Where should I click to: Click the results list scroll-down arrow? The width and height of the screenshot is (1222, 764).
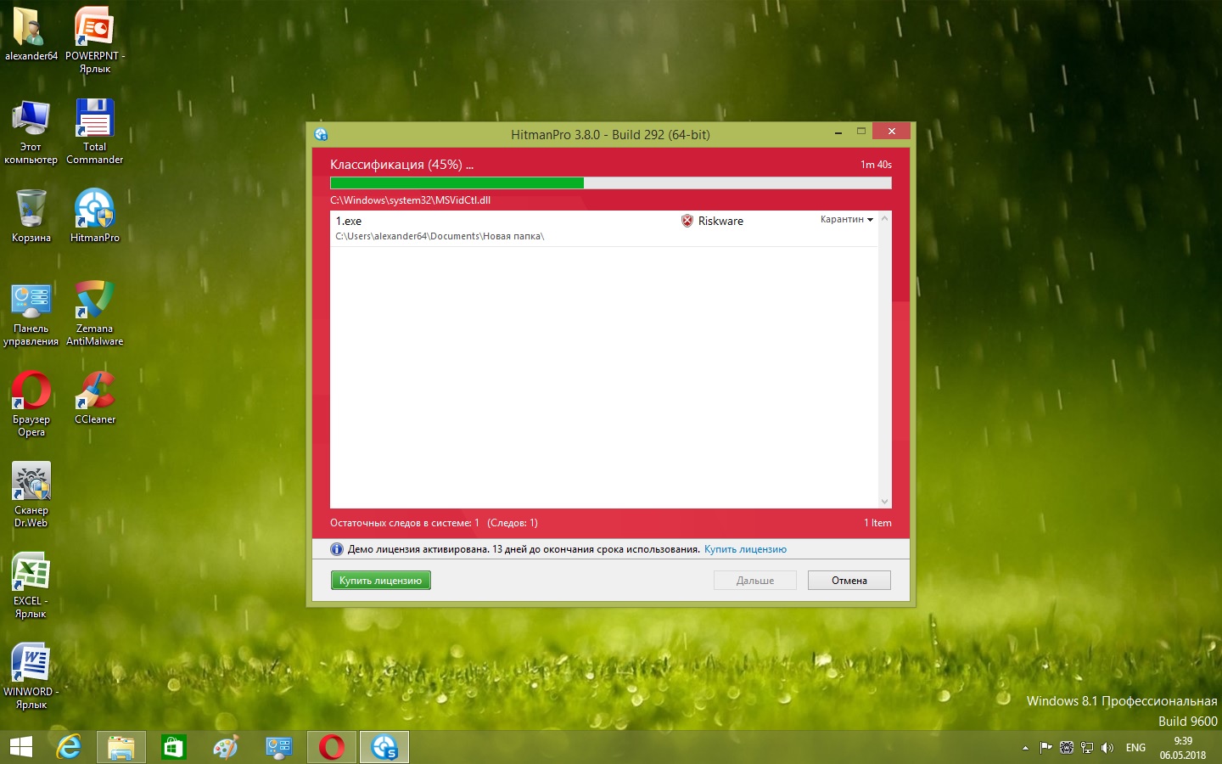tap(885, 502)
